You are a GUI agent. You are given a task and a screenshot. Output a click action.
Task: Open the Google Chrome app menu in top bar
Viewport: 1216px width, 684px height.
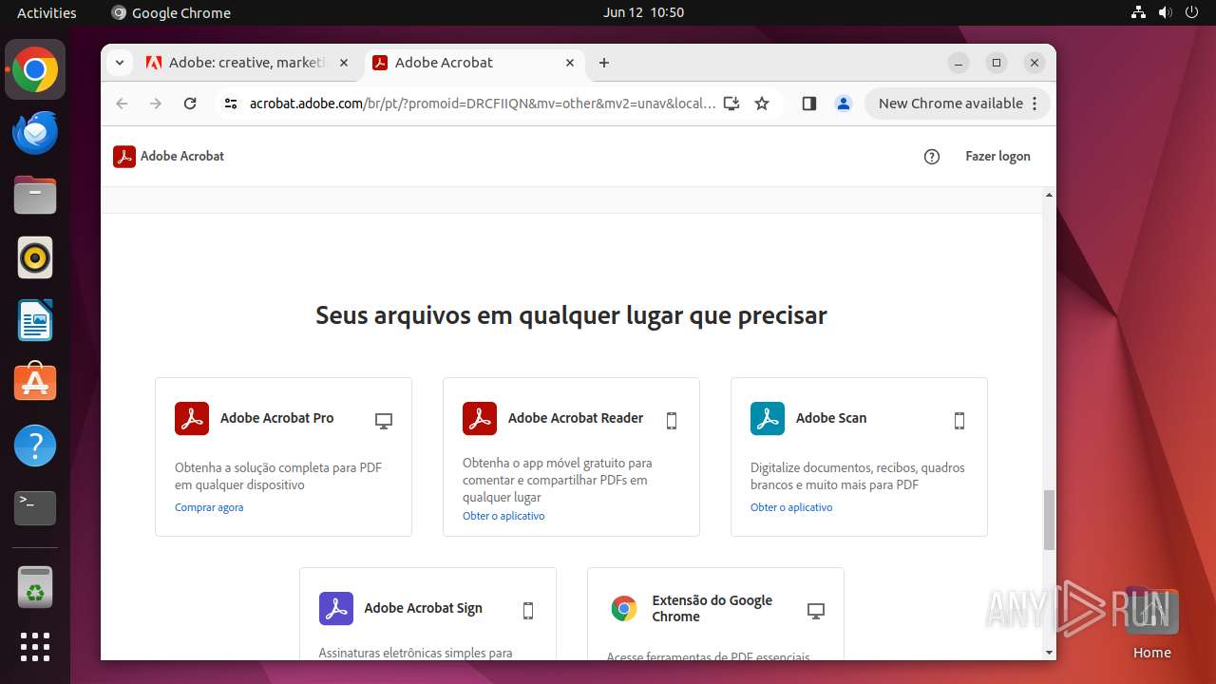click(171, 12)
